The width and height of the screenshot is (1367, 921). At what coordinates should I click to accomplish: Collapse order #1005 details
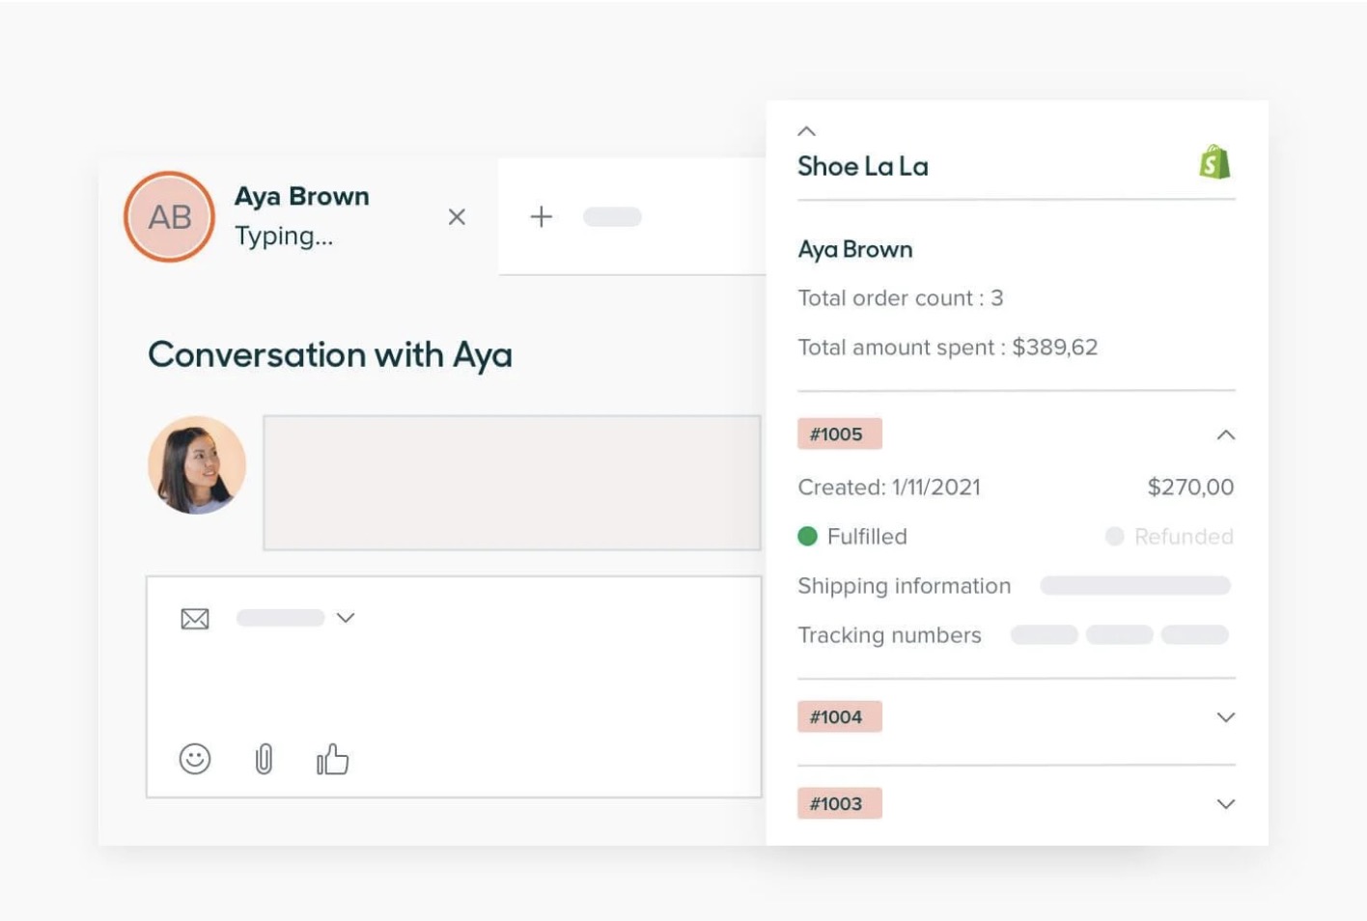(1225, 435)
